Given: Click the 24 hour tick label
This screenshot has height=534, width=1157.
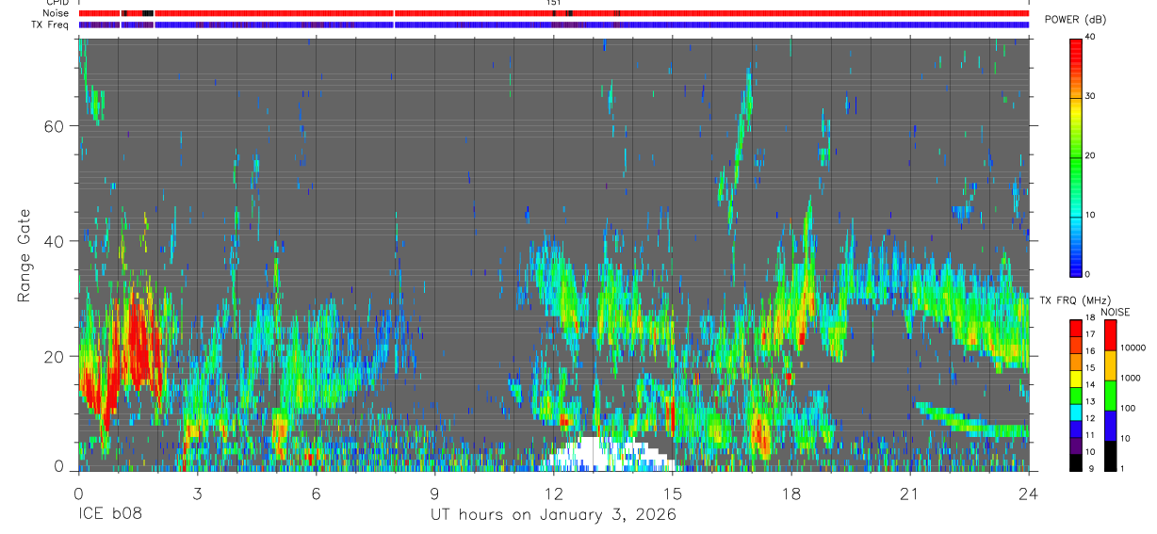Looking at the screenshot, I should [1028, 494].
